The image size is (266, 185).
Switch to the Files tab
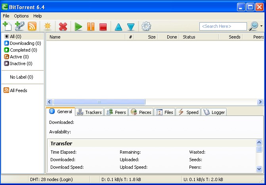165,112
